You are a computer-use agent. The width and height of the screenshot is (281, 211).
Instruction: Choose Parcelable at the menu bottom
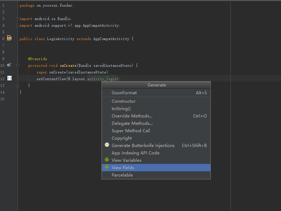122,175
